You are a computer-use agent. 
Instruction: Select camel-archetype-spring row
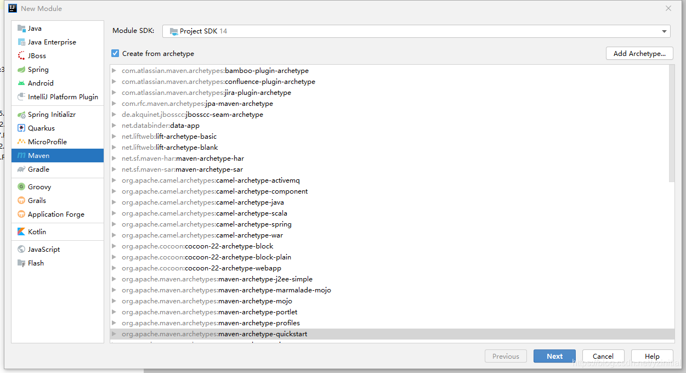click(x=389, y=224)
